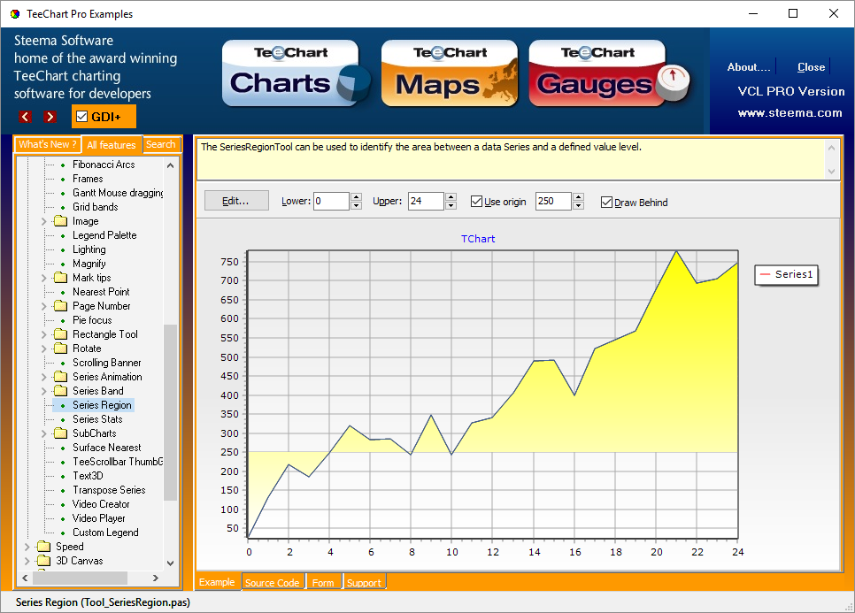
Task: Expand the Rotate tree node
Action: tap(44, 349)
